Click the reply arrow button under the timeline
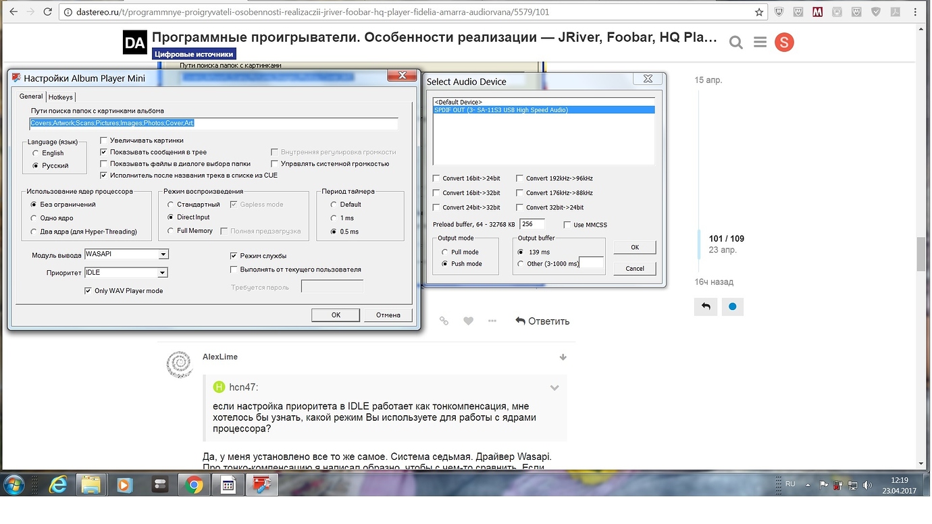 [x=706, y=307]
